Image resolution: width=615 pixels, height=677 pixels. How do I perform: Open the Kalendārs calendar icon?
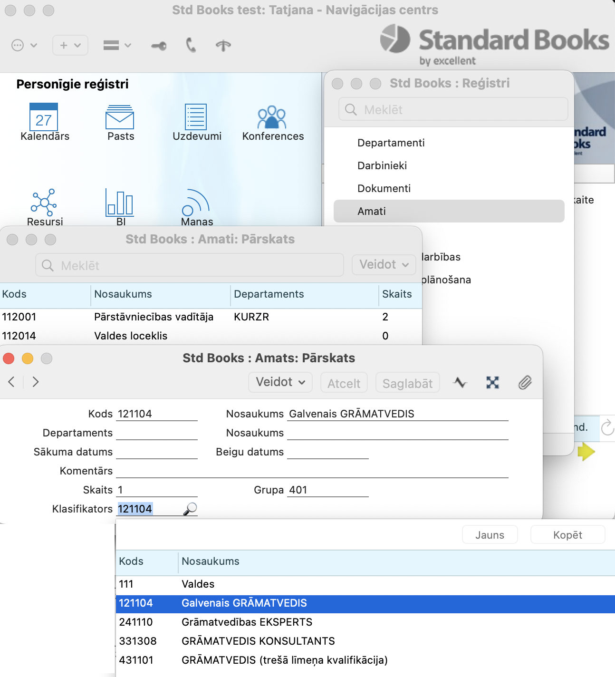pyautogui.click(x=44, y=117)
